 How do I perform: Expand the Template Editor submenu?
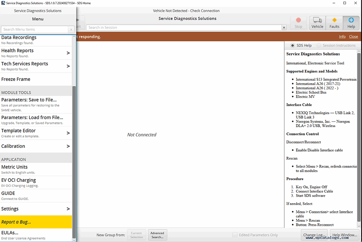click(x=68, y=133)
